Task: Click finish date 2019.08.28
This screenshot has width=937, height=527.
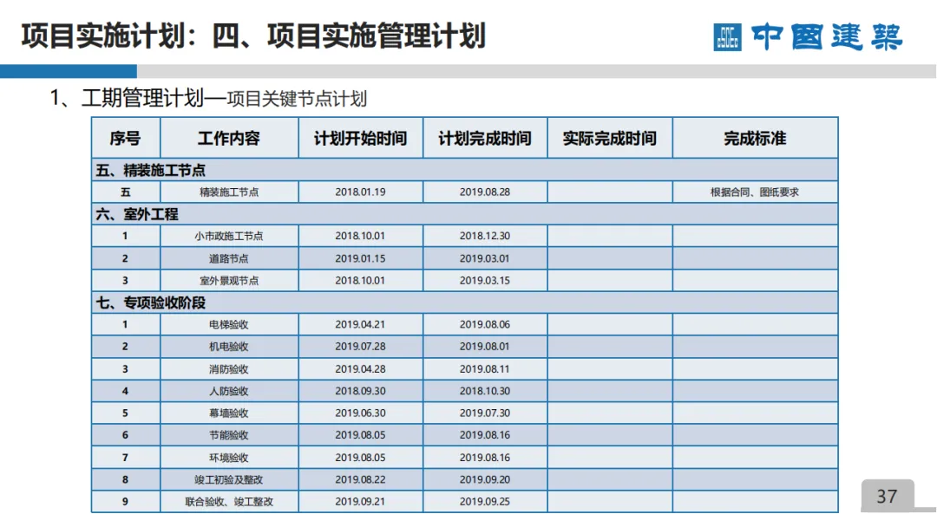Action: [485, 192]
